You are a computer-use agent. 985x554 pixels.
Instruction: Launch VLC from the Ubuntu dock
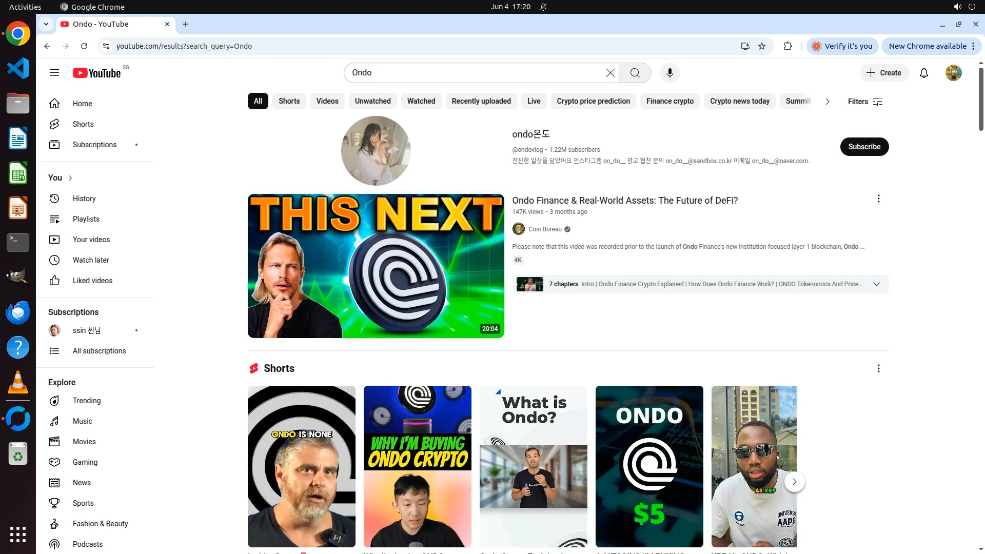[18, 383]
